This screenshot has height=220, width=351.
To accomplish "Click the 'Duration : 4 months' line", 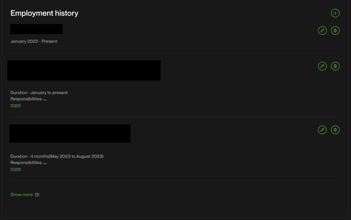I will (57, 157).
